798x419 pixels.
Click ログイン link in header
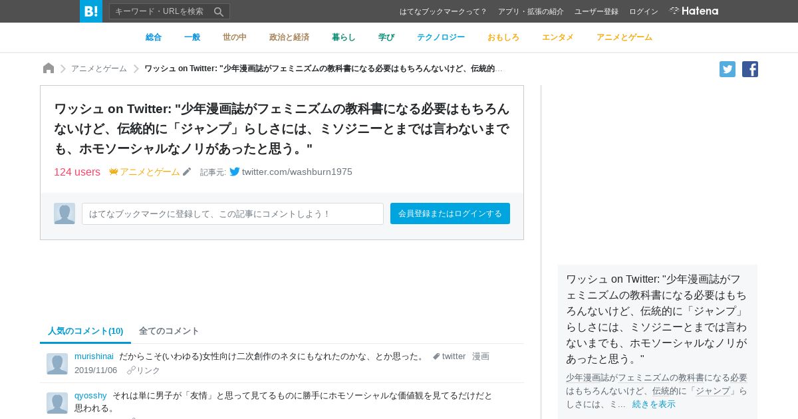click(644, 11)
